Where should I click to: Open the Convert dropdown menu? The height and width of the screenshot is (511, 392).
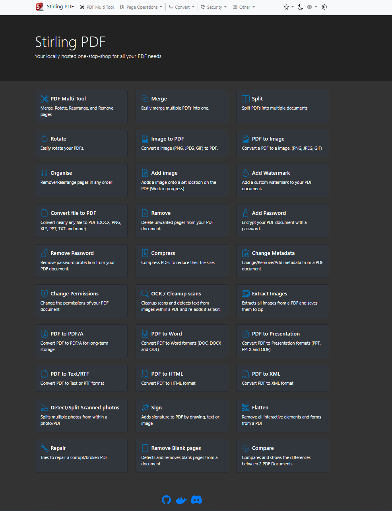(182, 7)
